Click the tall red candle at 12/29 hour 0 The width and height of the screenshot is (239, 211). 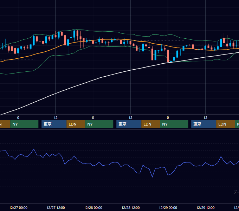168,56
